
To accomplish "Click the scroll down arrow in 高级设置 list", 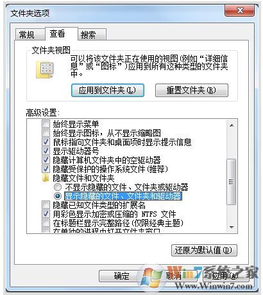I will click(x=232, y=228).
